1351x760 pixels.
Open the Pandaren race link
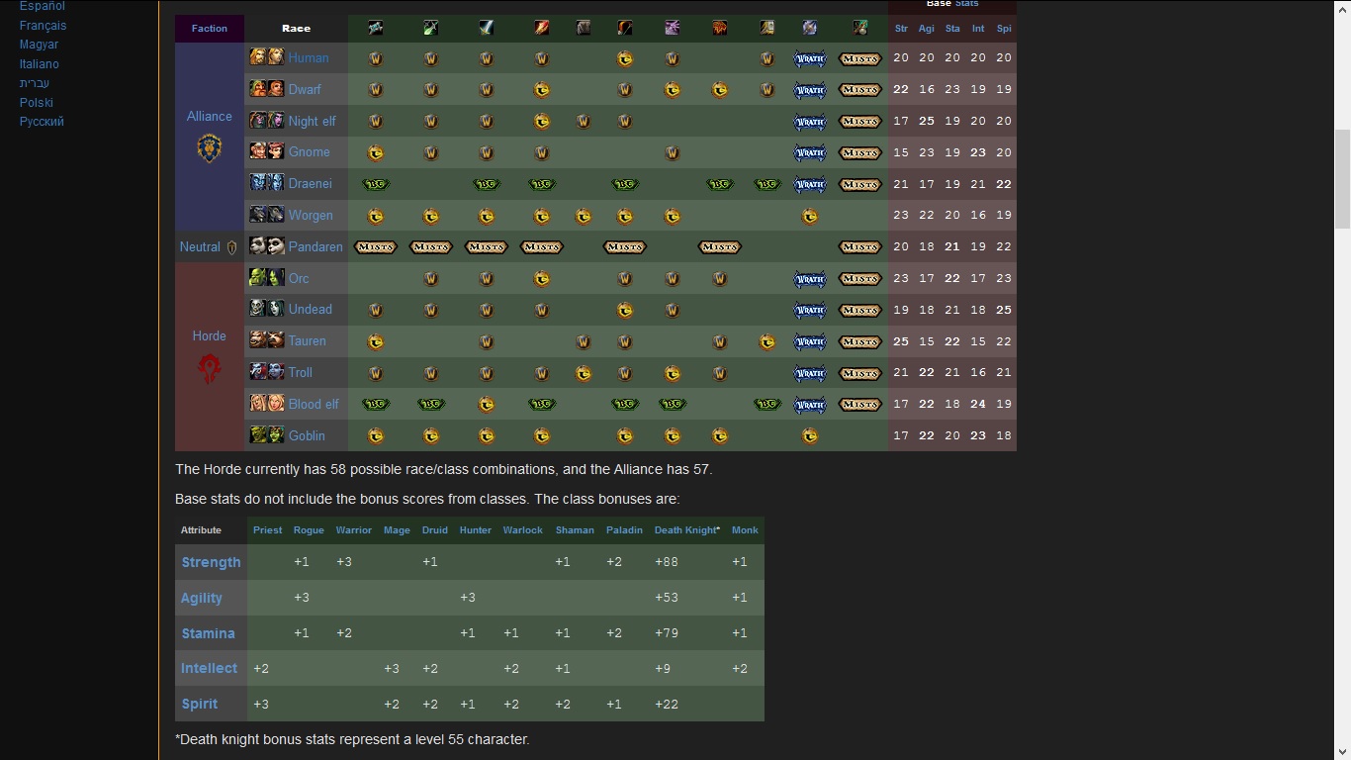tap(315, 246)
